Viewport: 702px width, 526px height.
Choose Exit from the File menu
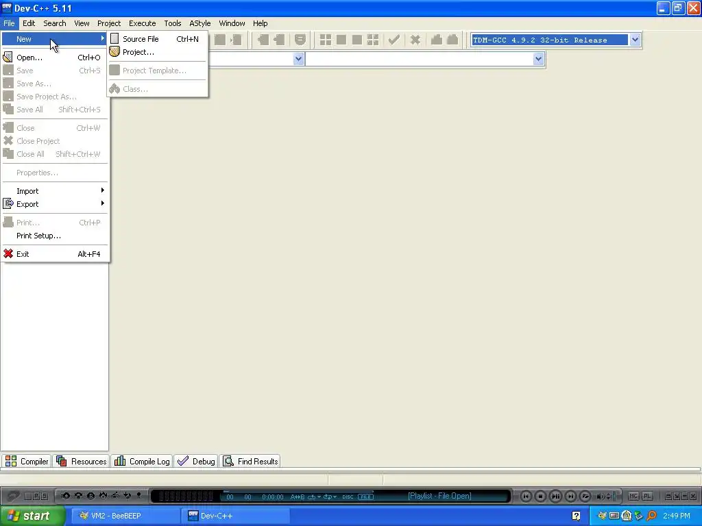tap(55, 253)
